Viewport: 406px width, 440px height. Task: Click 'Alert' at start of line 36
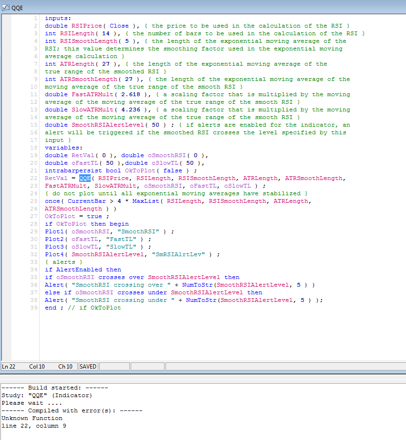[54, 285]
